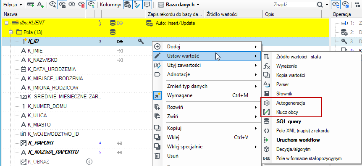Select the K_DATA_URODZEMIA field
Screen dimensions: 362x166
click(x=52, y=69)
